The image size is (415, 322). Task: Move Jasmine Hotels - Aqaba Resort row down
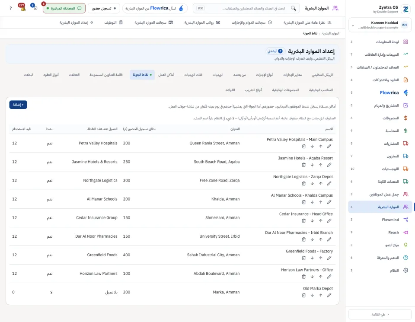point(312,165)
